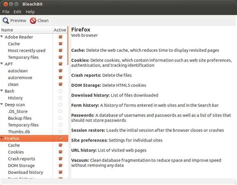Select Most recently used item
Screen dimensions: 237x185
pos(26,50)
